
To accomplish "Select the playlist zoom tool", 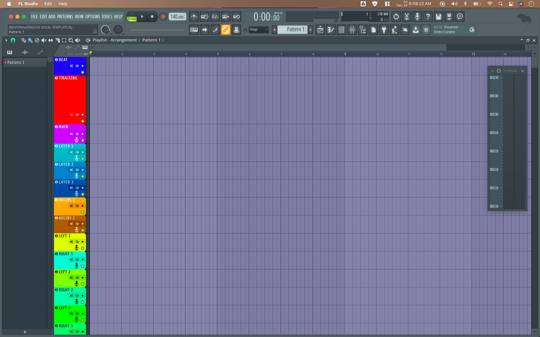I will pos(71,40).
